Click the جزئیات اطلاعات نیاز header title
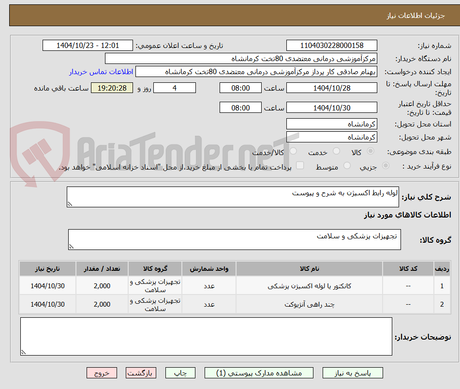This screenshot has width=460, height=389. (x=415, y=16)
